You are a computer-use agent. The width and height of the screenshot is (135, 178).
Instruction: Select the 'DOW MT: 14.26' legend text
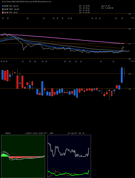(11, 9)
